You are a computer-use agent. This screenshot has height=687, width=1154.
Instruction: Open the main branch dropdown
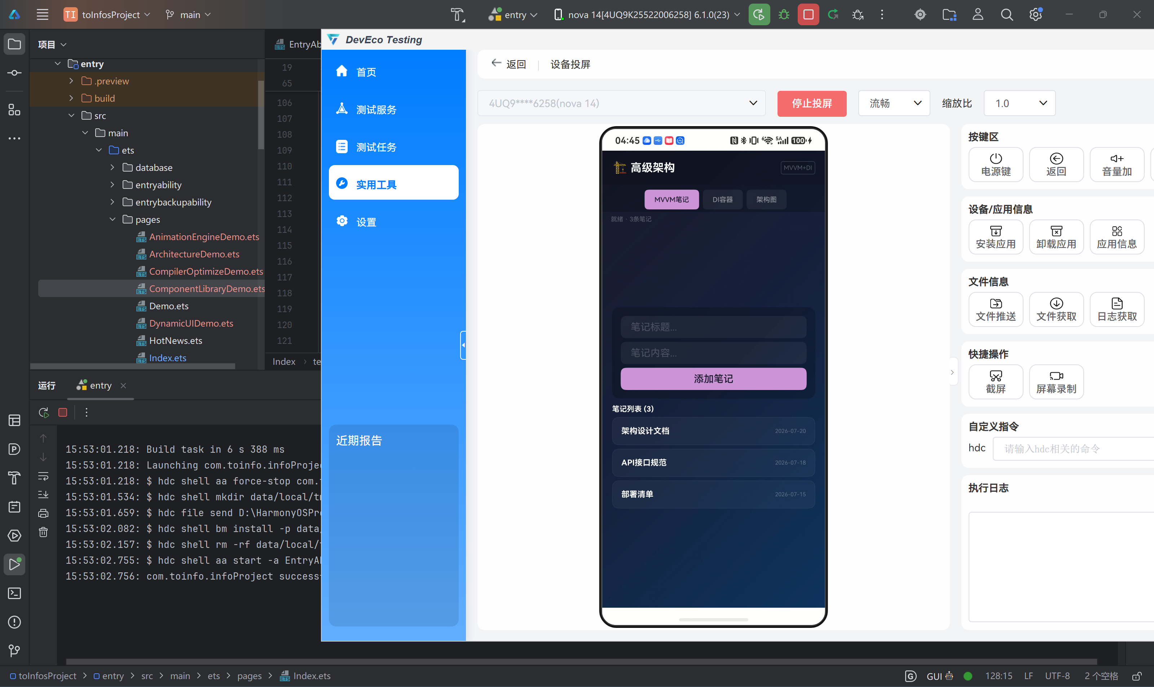pyautogui.click(x=188, y=14)
